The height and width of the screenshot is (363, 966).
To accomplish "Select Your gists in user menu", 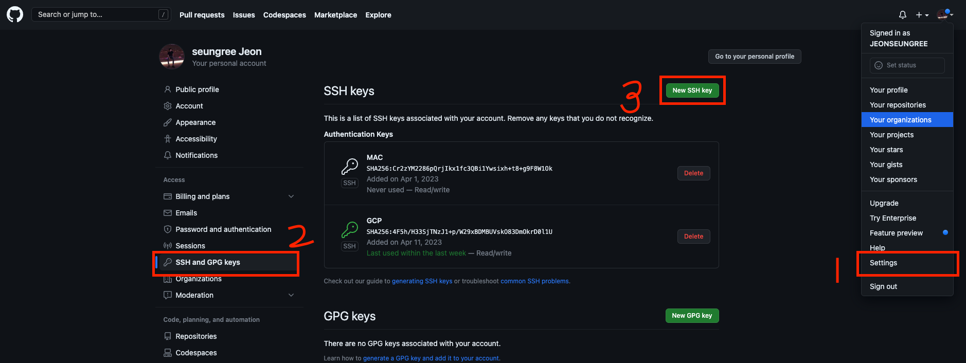I will click(x=907, y=165).
